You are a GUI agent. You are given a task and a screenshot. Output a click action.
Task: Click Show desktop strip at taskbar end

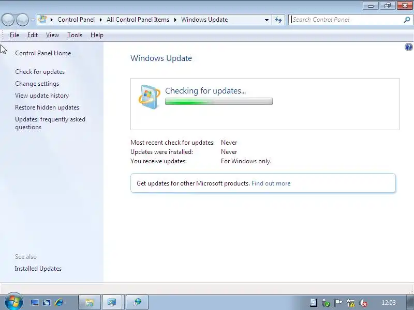click(410, 302)
